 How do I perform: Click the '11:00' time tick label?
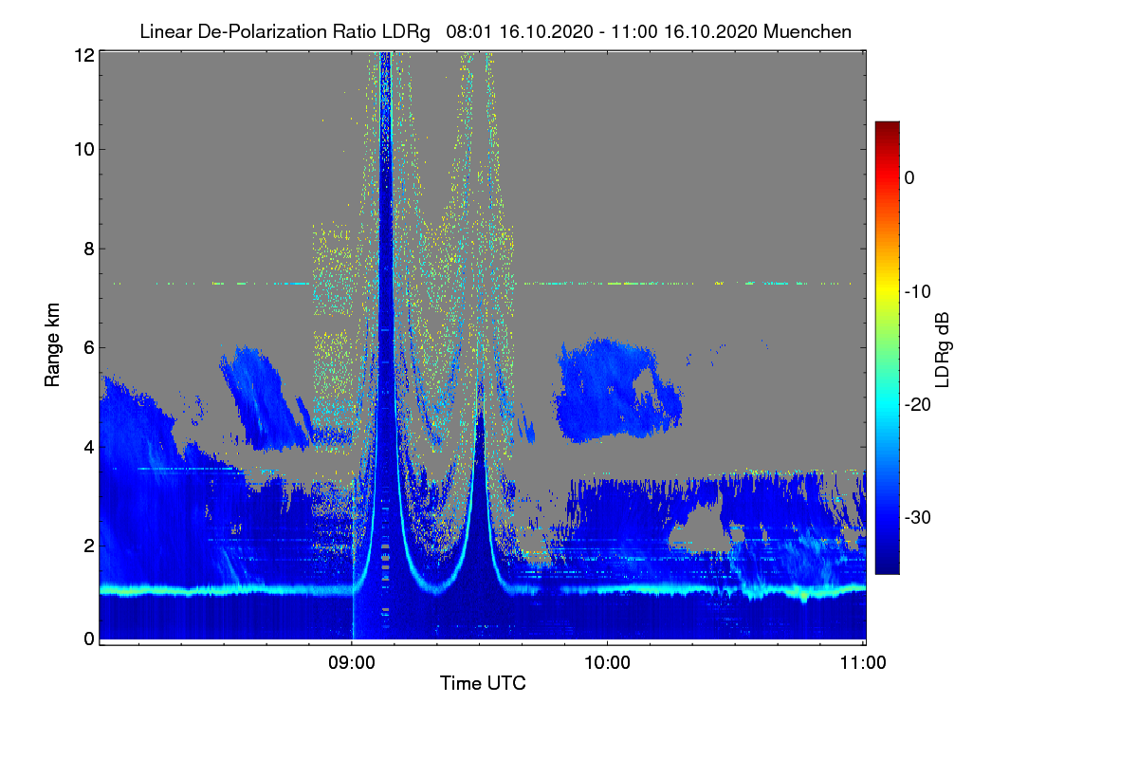coord(862,662)
